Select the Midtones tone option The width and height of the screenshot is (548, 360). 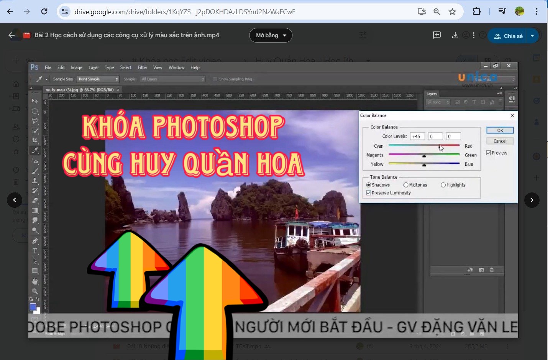tap(406, 185)
